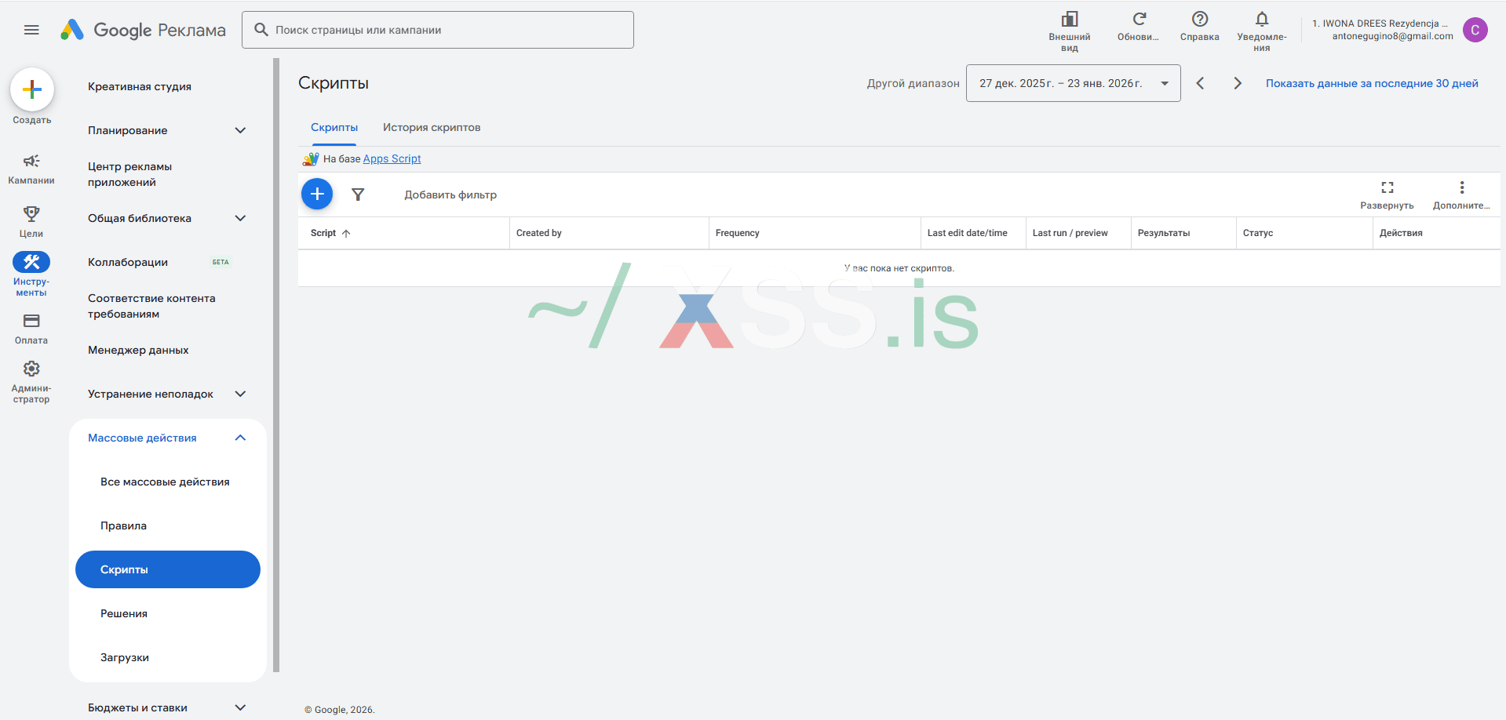Click the 'Скрипты' page heading
This screenshot has width=1506, height=720.
click(x=334, y=83)
